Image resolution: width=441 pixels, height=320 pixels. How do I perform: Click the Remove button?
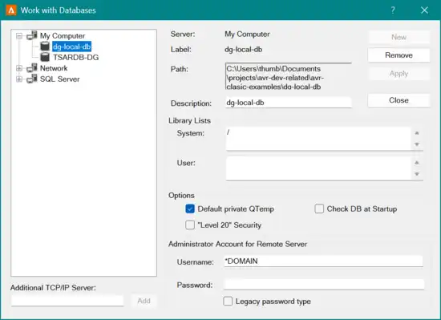point(399,55)
